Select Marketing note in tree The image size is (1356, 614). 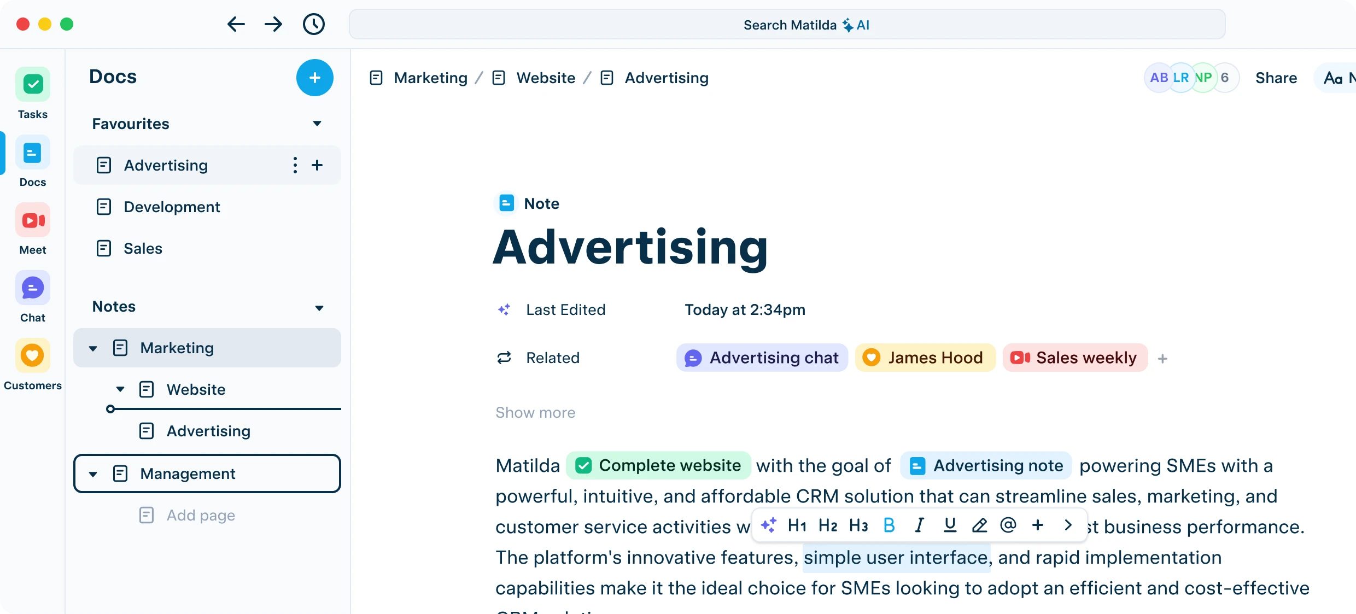[207, 348]
